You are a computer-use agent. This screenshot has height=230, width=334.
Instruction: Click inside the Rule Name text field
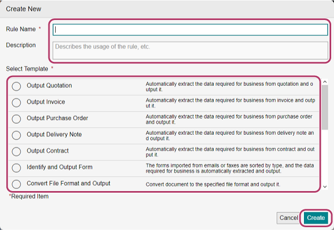click(x=190, y=30)
